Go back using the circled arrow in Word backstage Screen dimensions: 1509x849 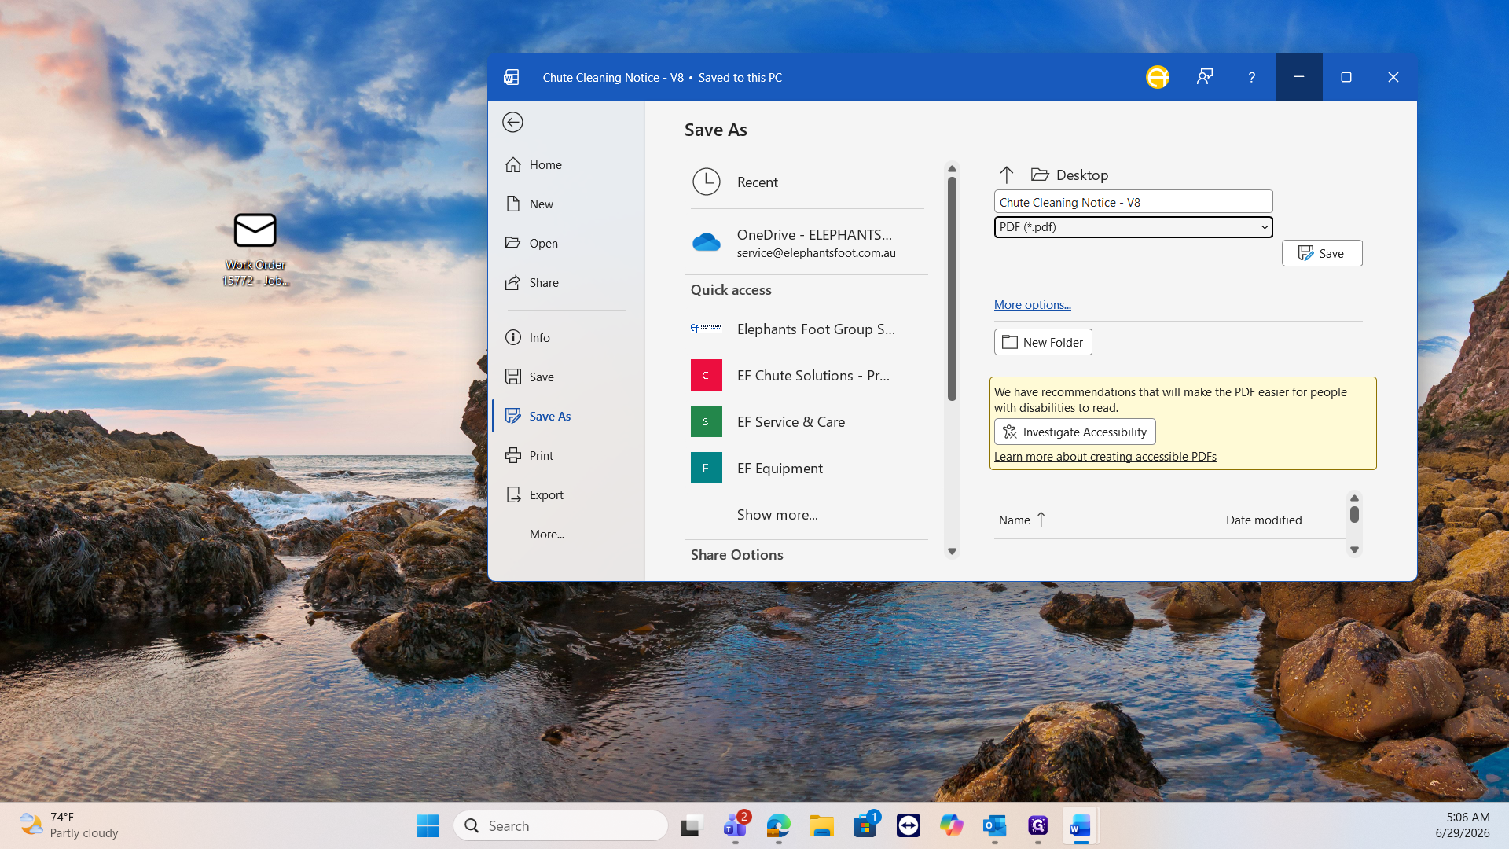click(512, 122)
